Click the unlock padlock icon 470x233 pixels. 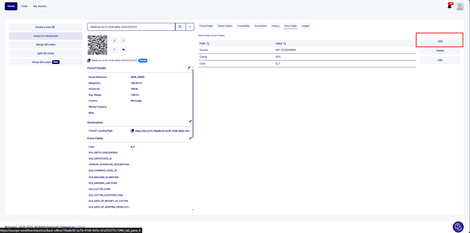point(115,41)
